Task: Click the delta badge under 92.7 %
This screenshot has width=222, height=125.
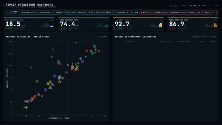Action: click(118, 28)
